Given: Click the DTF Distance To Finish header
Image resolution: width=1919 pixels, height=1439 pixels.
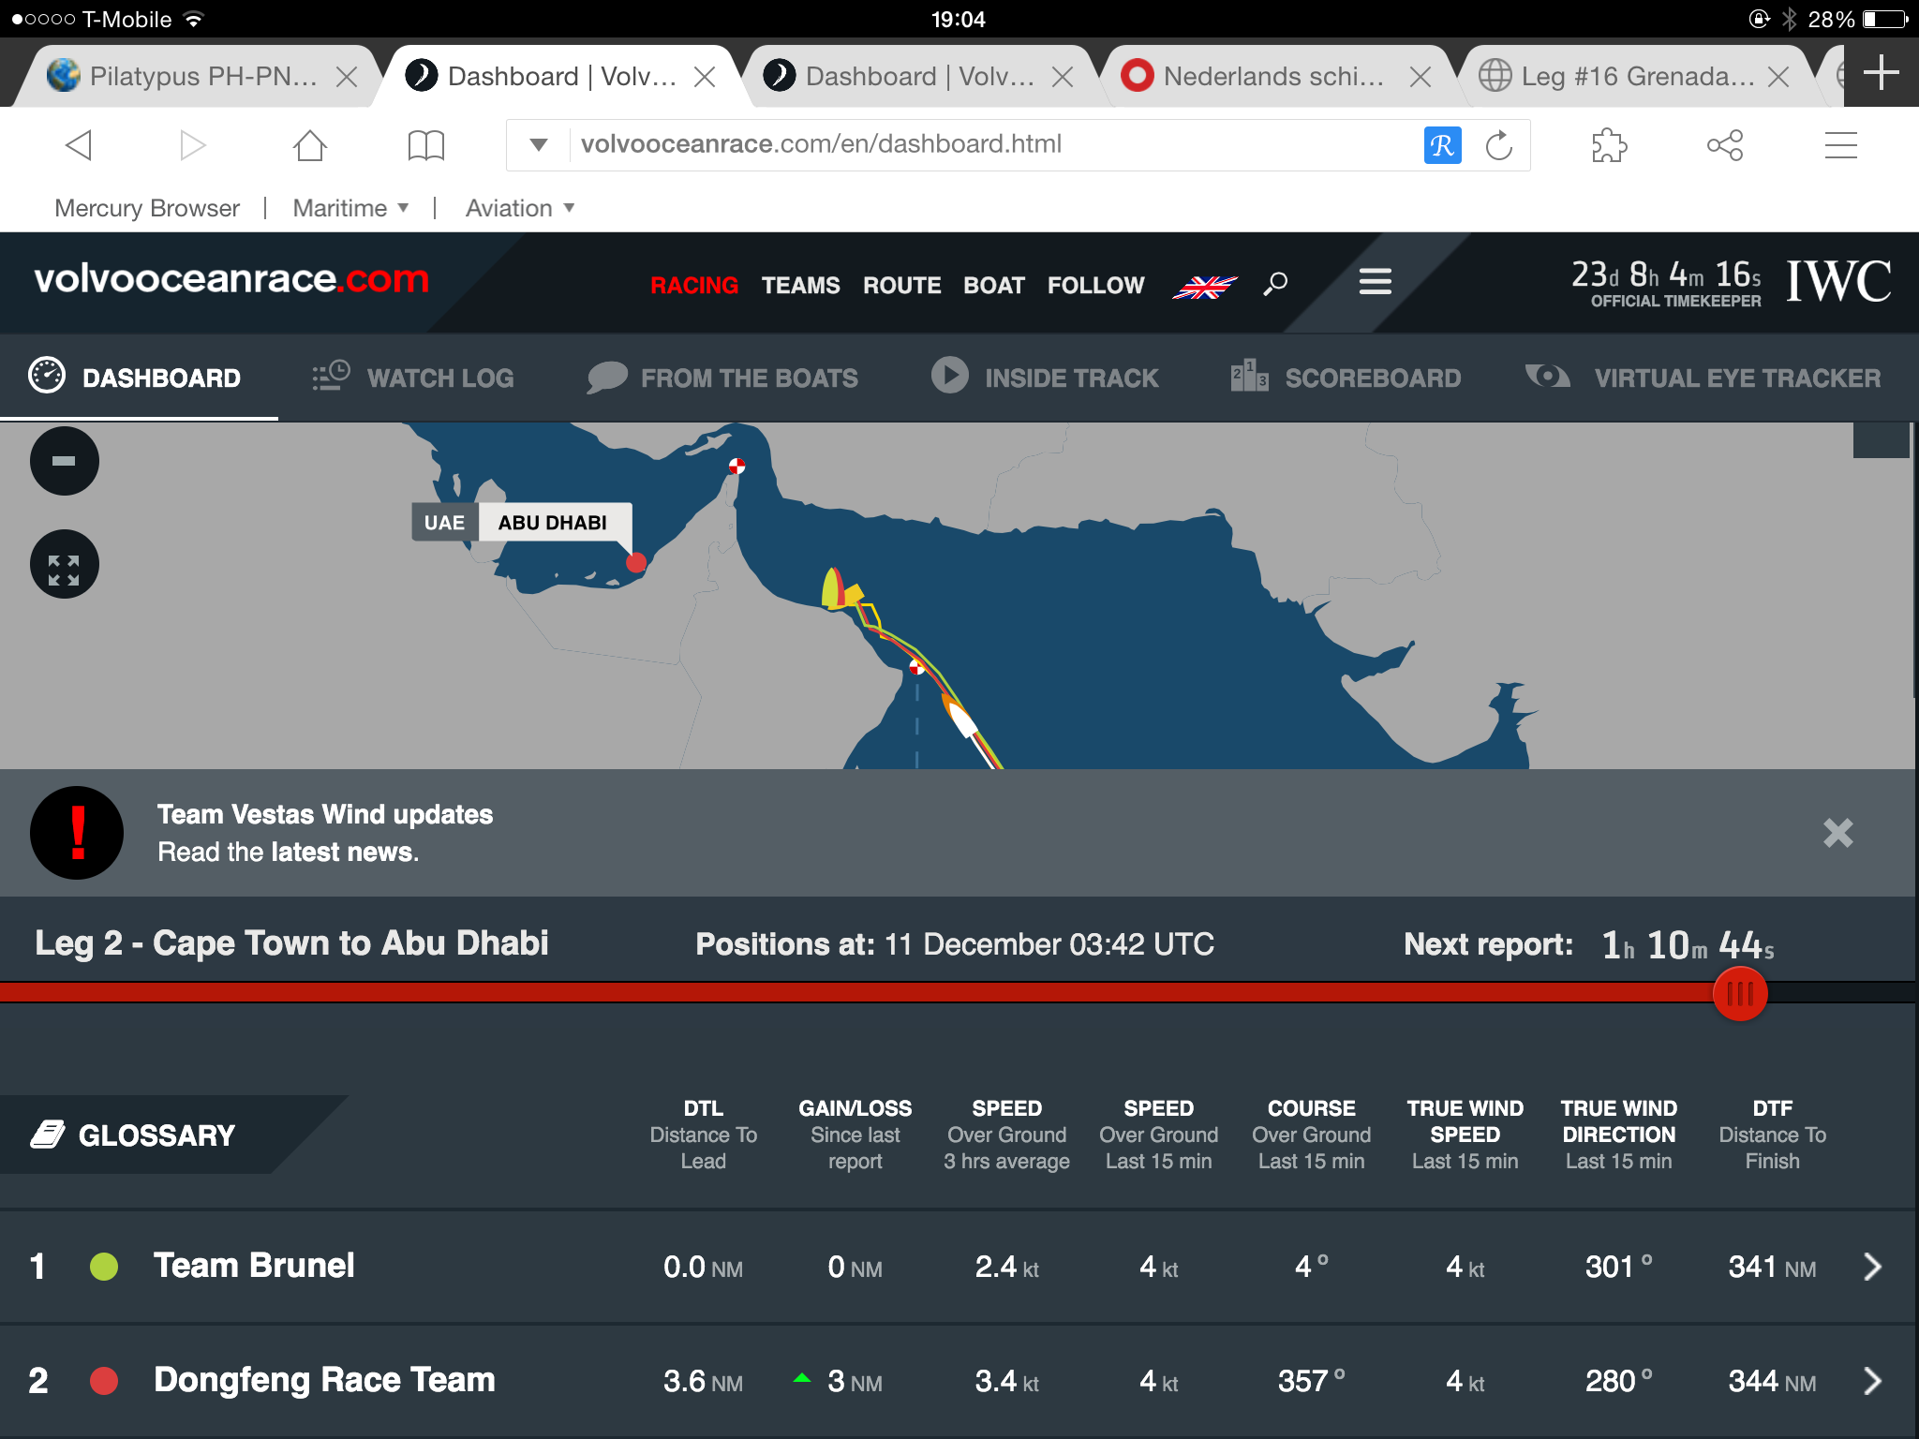Looking at the screenshot, I should pos(1772,1135).
